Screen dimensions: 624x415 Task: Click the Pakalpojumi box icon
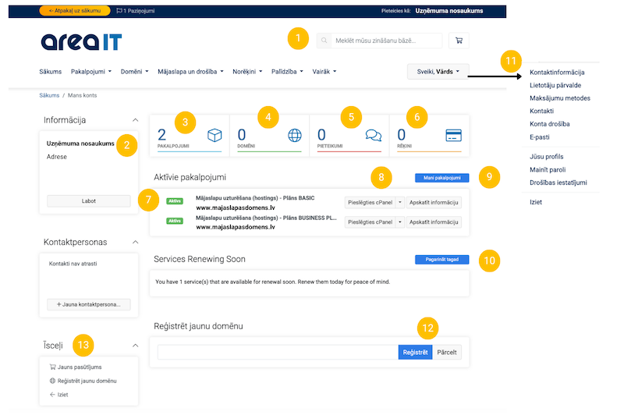[x=214, y=135]
